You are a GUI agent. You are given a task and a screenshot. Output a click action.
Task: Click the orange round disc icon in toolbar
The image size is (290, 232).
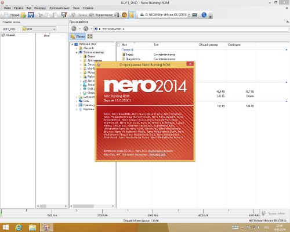pos(124,15)
